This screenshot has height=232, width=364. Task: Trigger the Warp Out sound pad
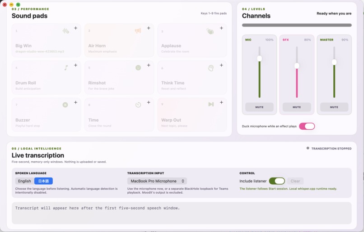coord(192,114)
